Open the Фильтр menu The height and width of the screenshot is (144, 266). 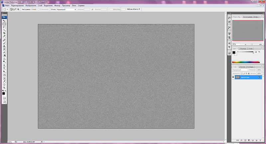[x=57, y=6]
